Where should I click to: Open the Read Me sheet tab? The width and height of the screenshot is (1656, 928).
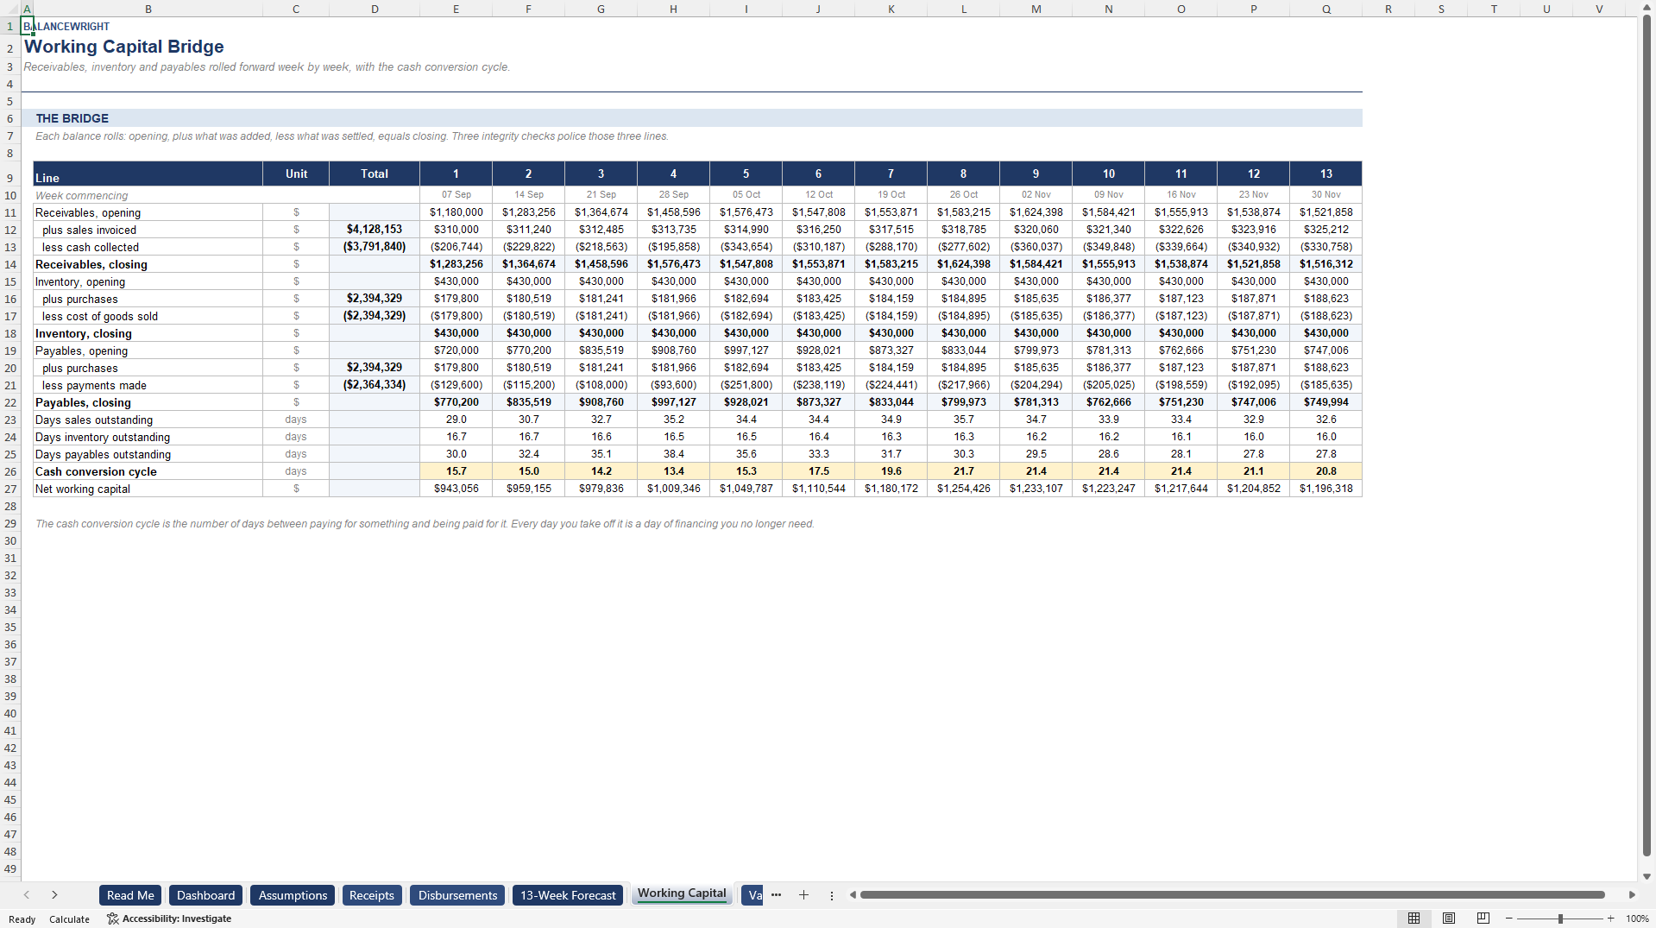click(x=130, y=895)
